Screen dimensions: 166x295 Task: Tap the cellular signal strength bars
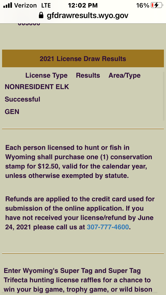[8, 5]
